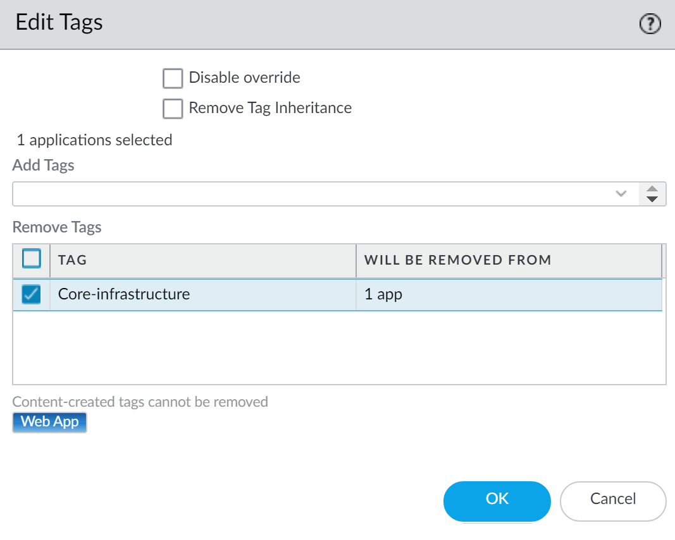Open the help icon in title bar

[x=650, y=24]
